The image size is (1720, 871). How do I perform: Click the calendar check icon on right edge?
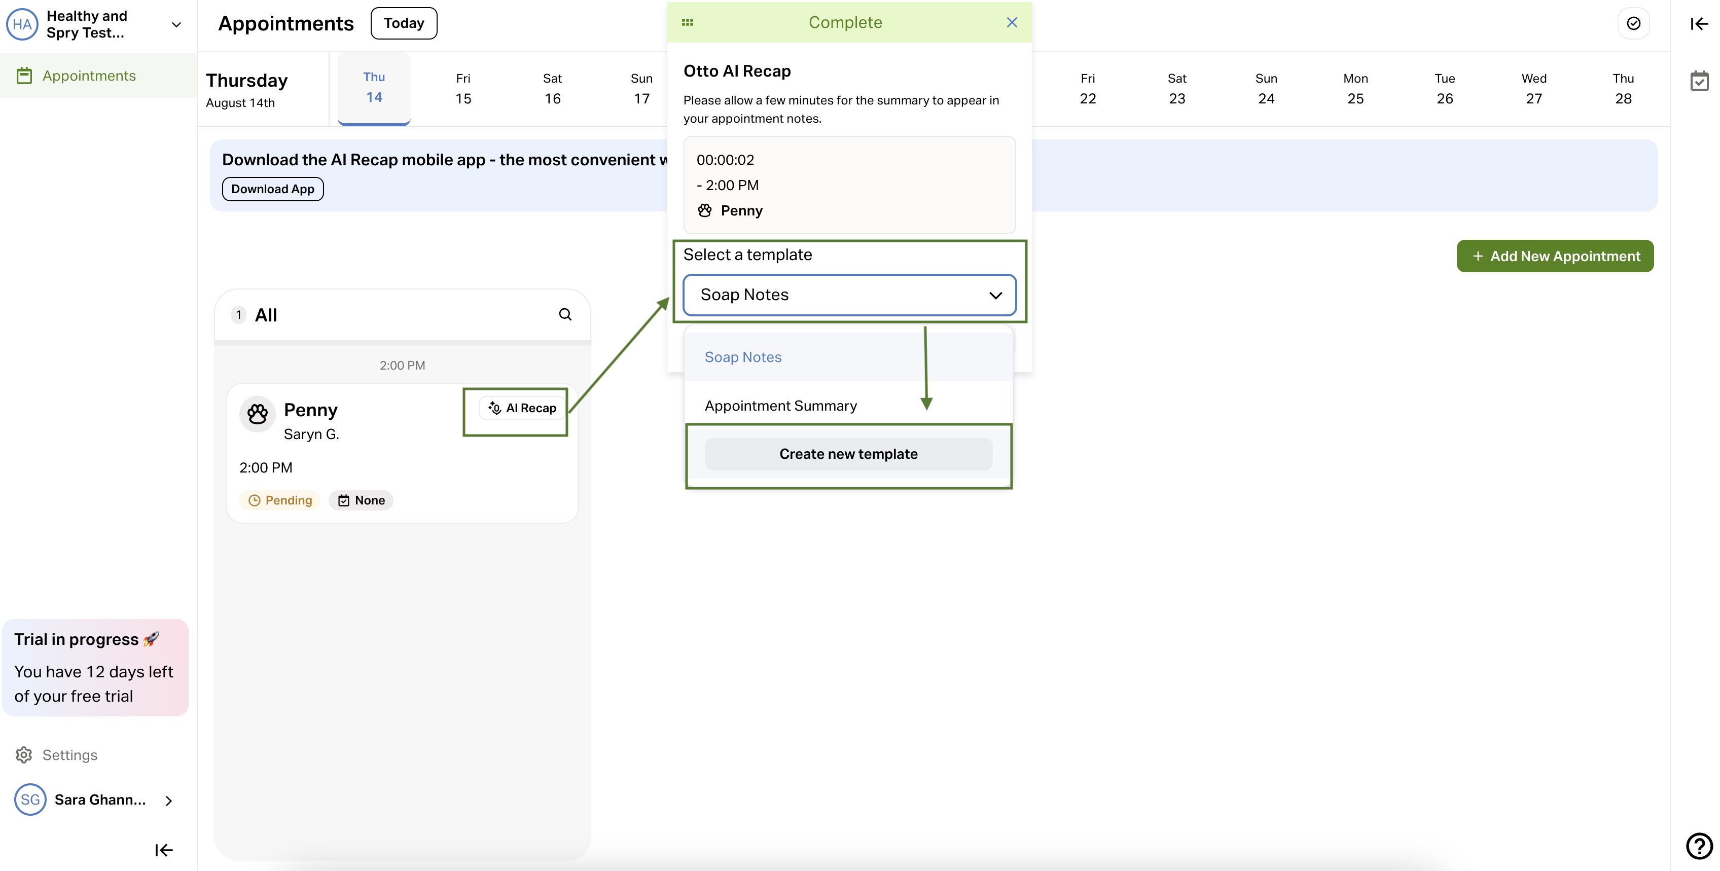click(1699, 81)
